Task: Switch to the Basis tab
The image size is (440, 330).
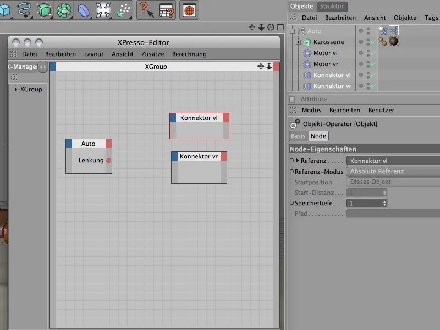Action: tap(298, 136)
